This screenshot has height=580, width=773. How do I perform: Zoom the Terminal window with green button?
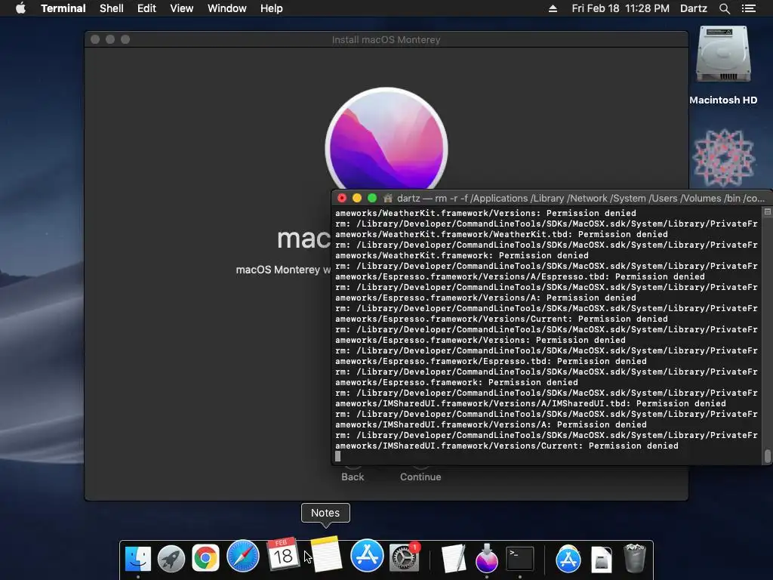[372, 199]
